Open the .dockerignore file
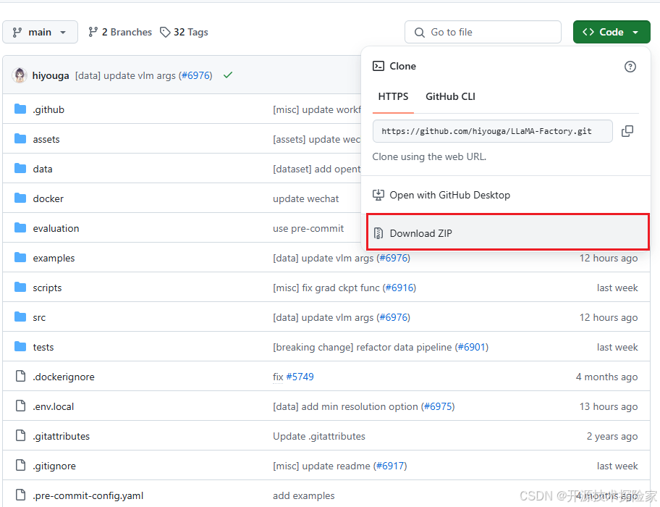 pyautogui.click(x=64, y=377)
